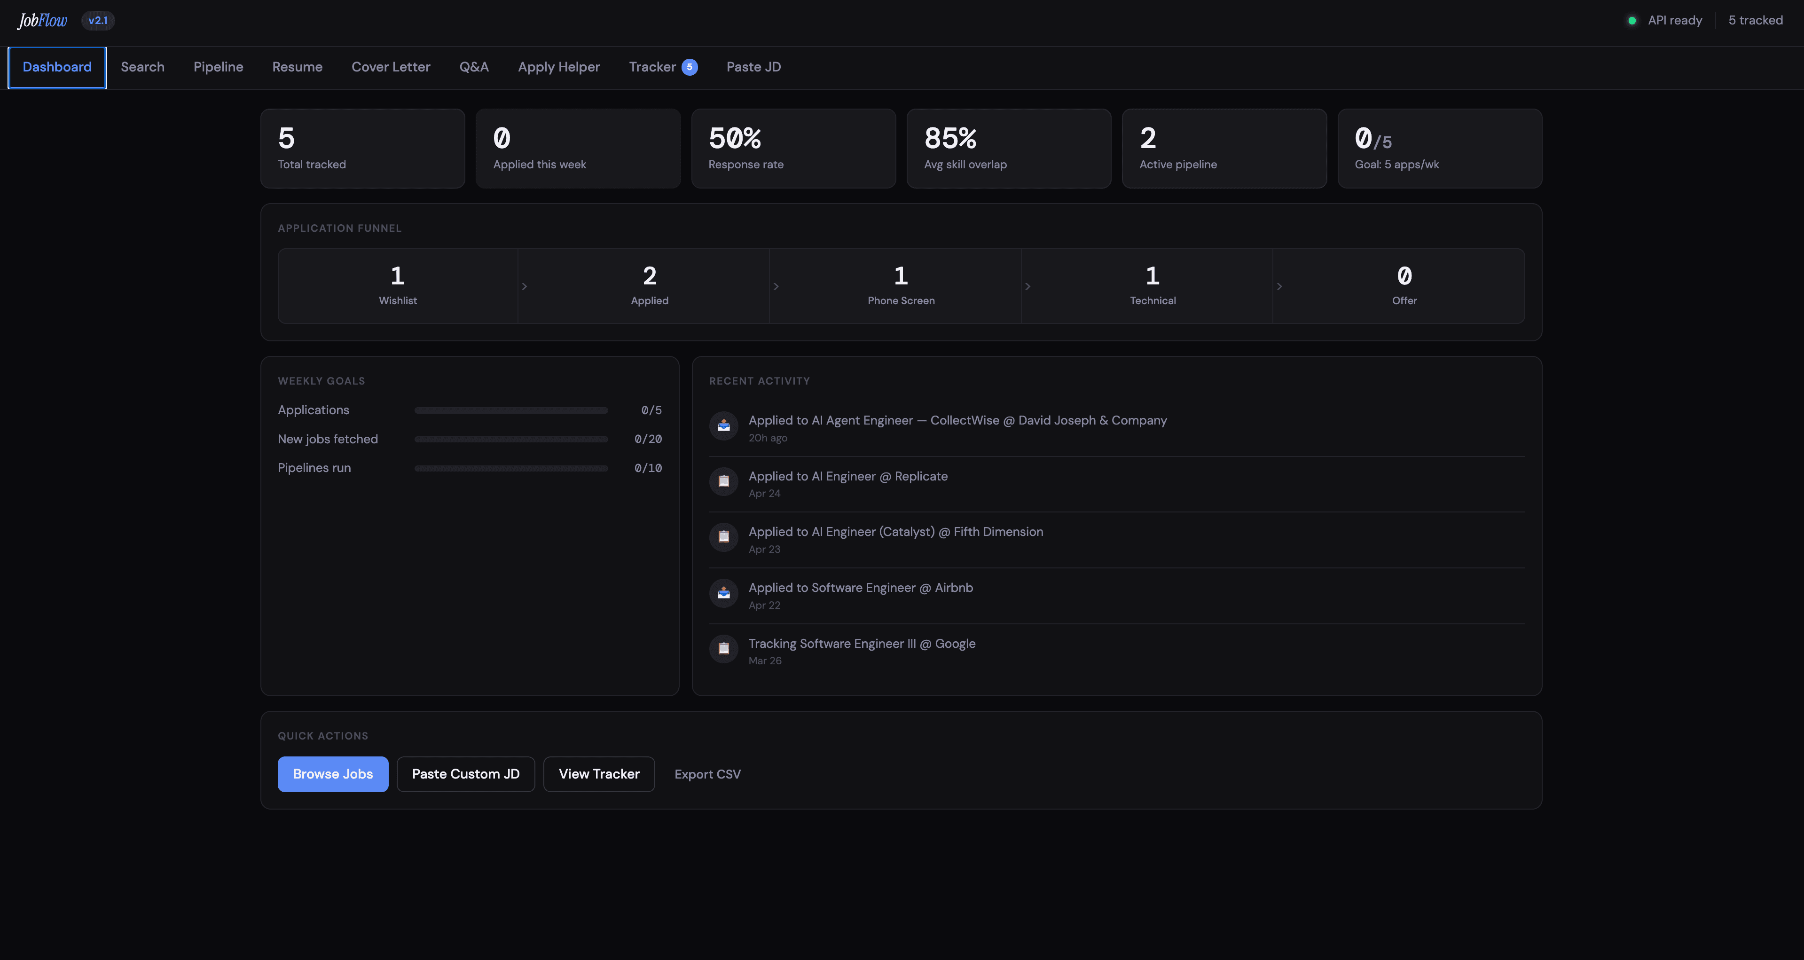Click the 'Applications' goal label
1804x960 pixels.
(313, 410)
